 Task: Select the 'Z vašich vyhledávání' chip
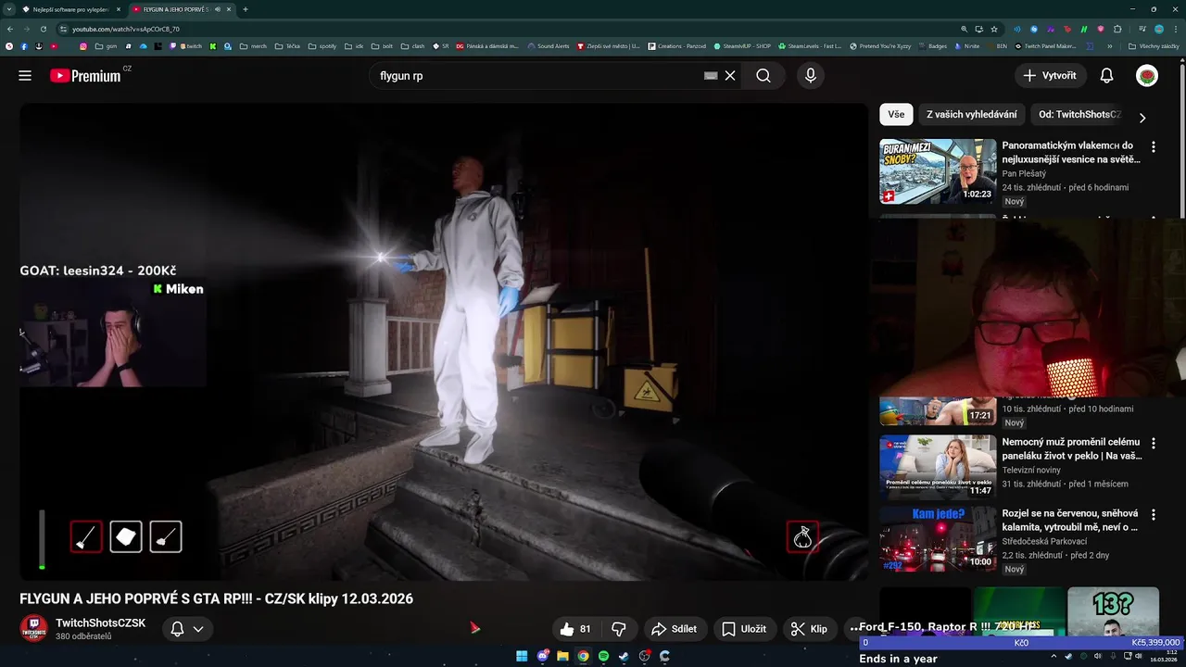coord(972,115)
